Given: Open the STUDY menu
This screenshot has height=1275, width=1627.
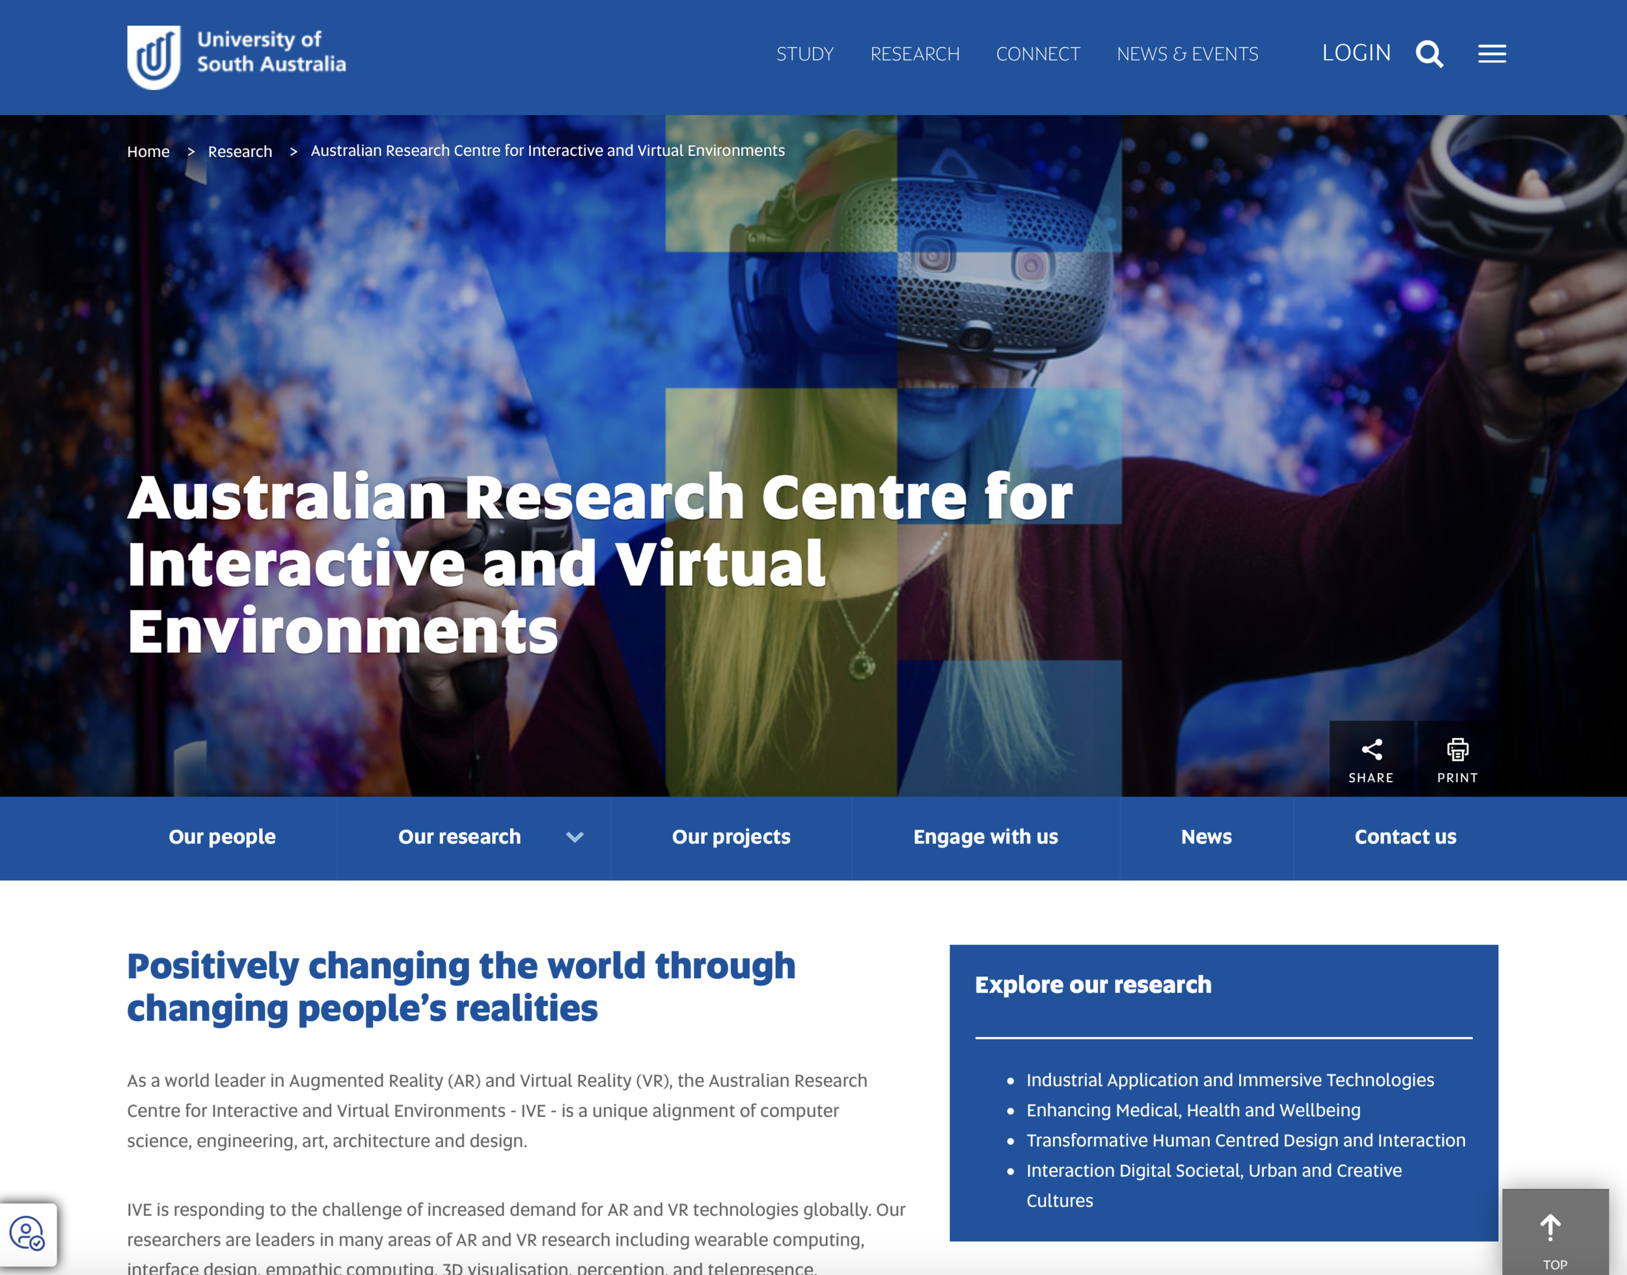Looking at the screenshot, I should pos(804,54).
